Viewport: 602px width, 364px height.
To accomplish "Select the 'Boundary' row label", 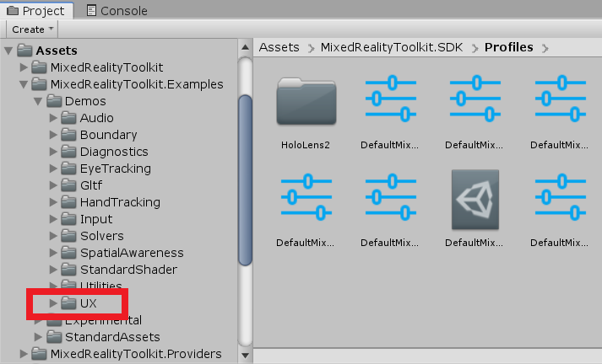I will click(x=109, y=135).
